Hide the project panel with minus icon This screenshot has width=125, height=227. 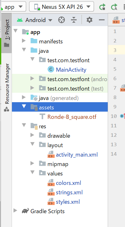tap(102, 20)
